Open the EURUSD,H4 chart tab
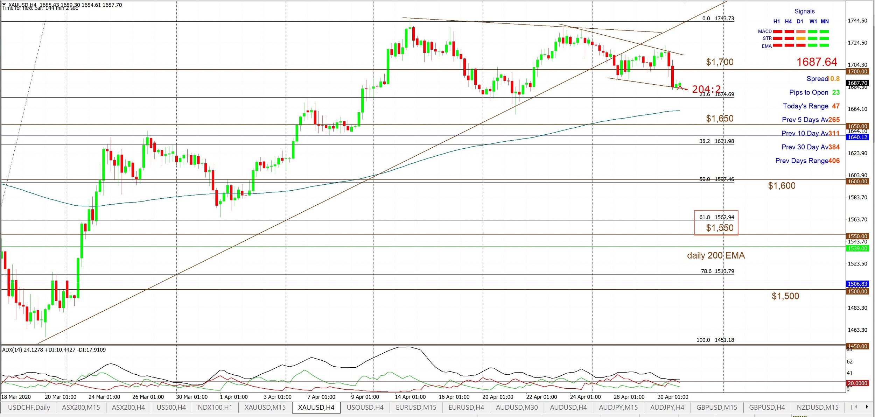Viewport: 875px width, 417px height. pos(466,407)
